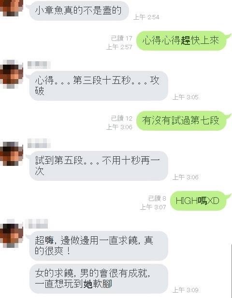Click the 已讀 12 read count
Viewport: 232px width, 298px height.
point(121,119)
